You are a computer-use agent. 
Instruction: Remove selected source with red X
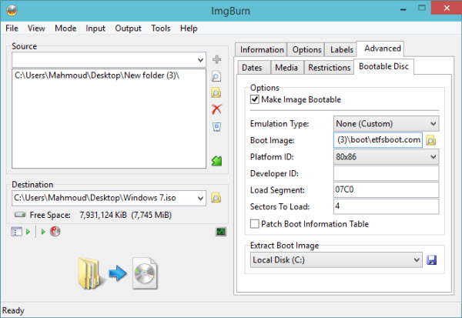click(x=216, y=109)
